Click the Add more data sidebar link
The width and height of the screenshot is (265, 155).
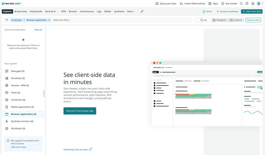point(19,147)
